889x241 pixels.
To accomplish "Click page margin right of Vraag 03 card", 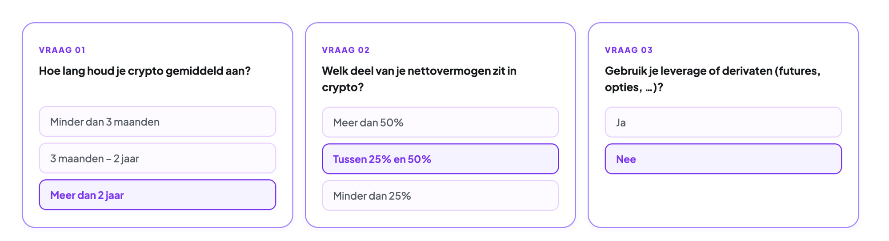I will [873, 125].
